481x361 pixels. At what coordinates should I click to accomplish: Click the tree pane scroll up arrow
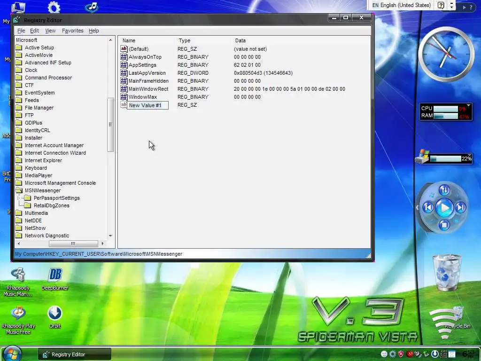click(x=110, y=40)
